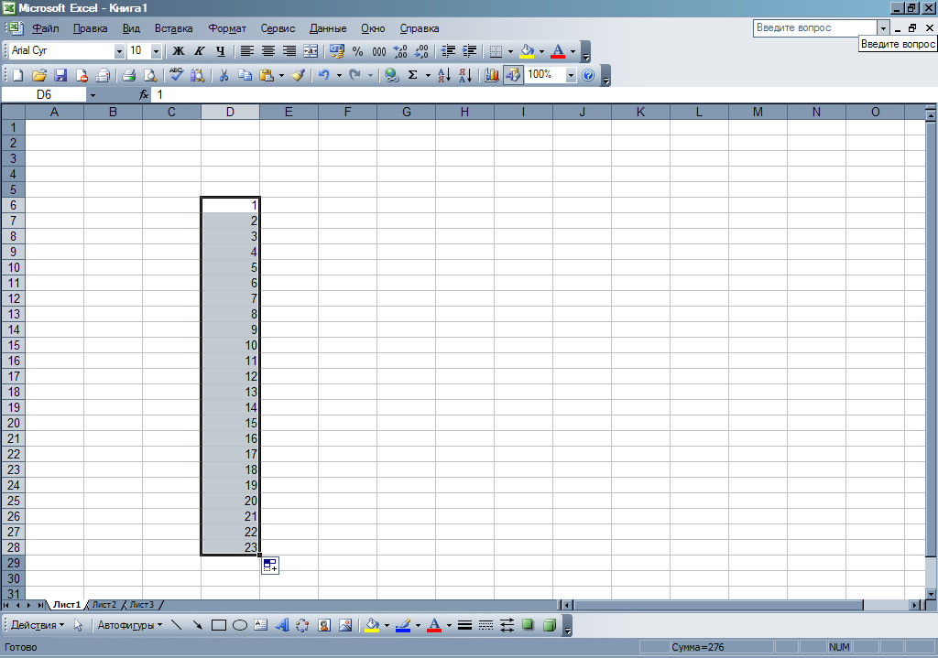Switch to the Лист2 sheet tab
The width and height of the screenshot is (938, 658).
tap(104, 605)
